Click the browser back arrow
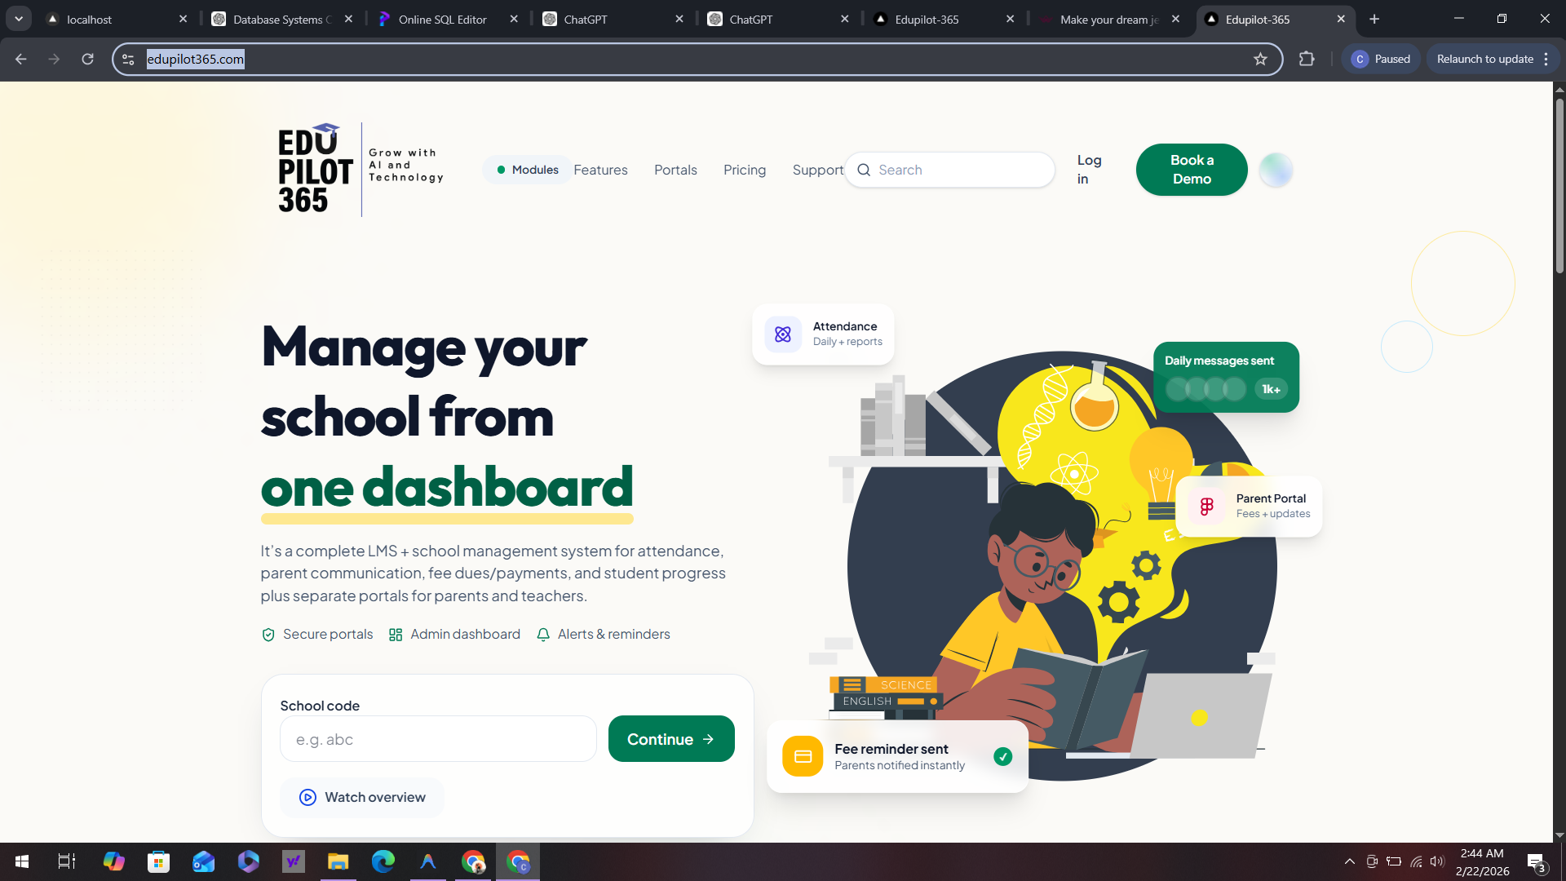 [20, 59]
